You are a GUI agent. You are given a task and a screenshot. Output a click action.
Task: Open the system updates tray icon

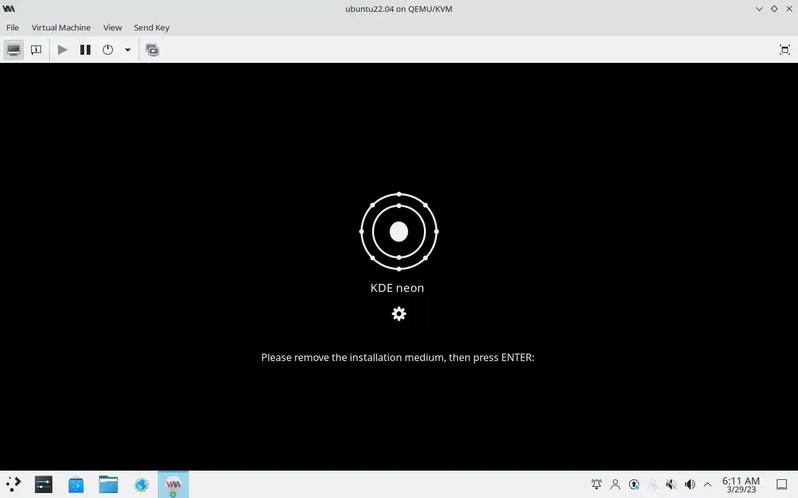coord(634,484)
